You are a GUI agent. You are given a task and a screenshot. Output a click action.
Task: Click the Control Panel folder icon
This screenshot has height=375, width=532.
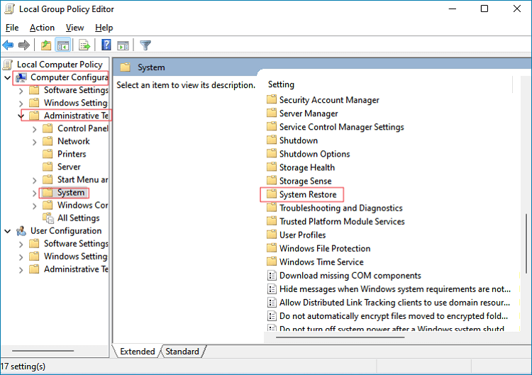point(48,128)
